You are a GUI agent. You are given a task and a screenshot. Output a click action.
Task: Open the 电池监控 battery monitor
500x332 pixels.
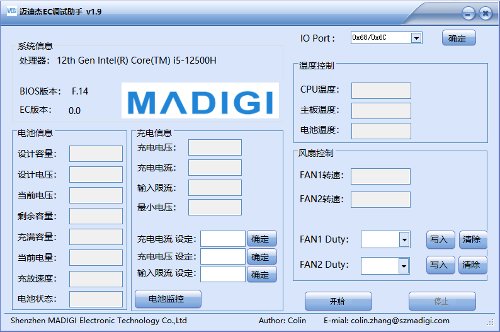coord(168,299)
